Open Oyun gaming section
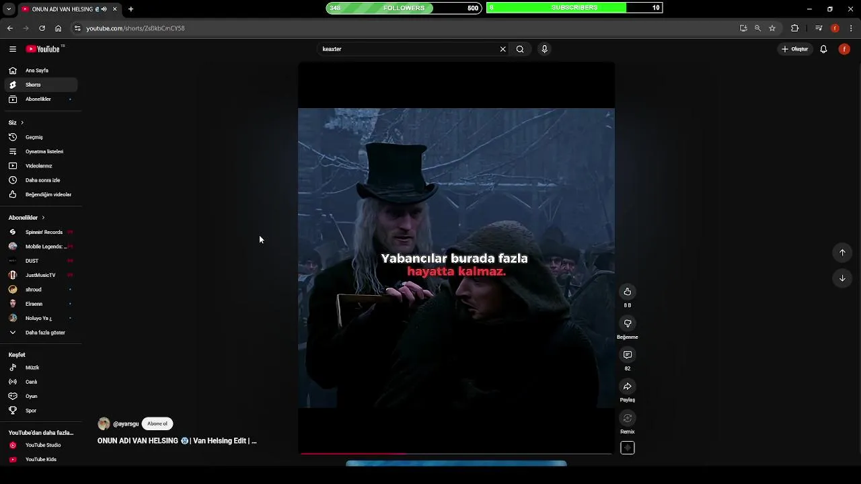This screenshot has width=861, height=484. pos(41,397)
